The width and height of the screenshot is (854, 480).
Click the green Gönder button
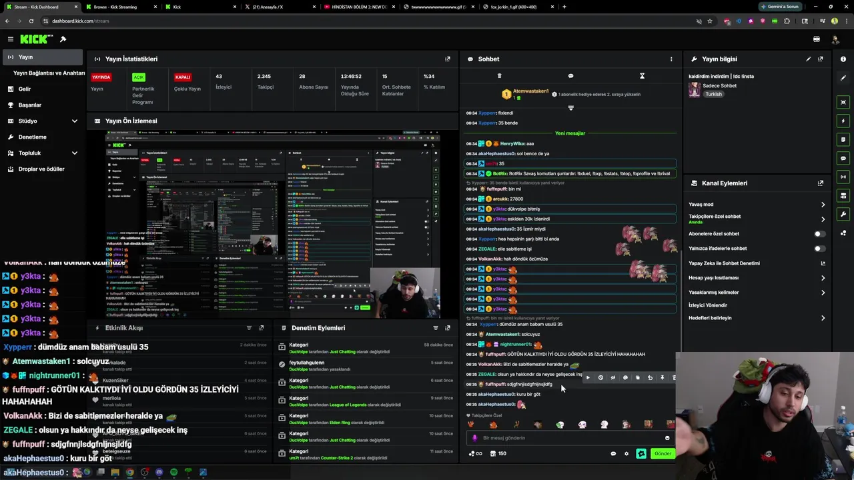[663, 453]
